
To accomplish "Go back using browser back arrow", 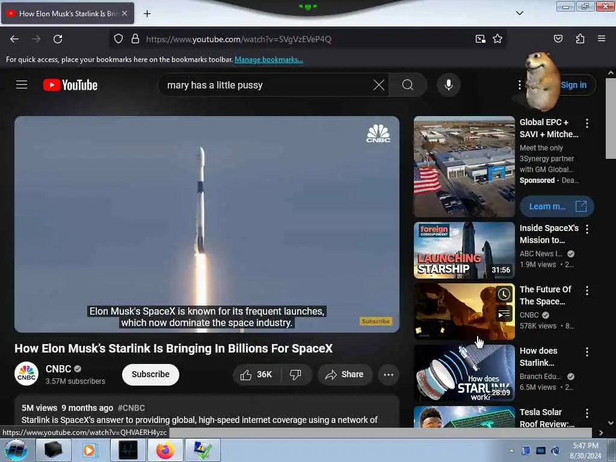I will [14, 39].
